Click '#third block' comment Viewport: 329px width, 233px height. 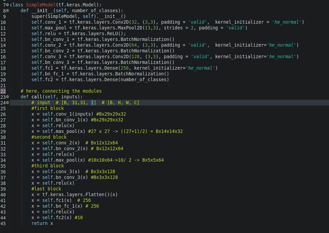click(x=48, y=166)
